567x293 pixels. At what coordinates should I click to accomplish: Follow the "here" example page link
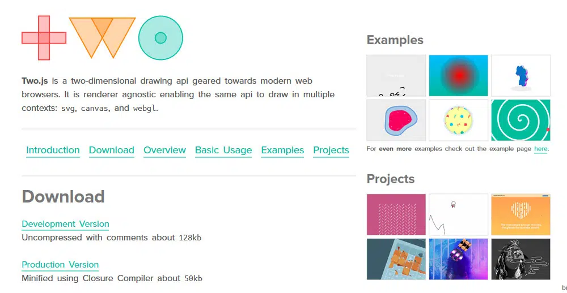541,149
